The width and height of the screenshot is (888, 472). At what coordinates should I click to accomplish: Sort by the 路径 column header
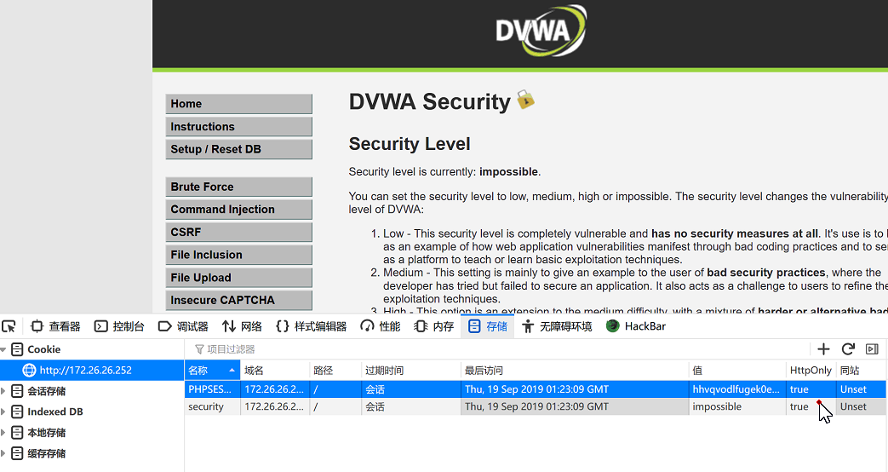click(335, 370)
